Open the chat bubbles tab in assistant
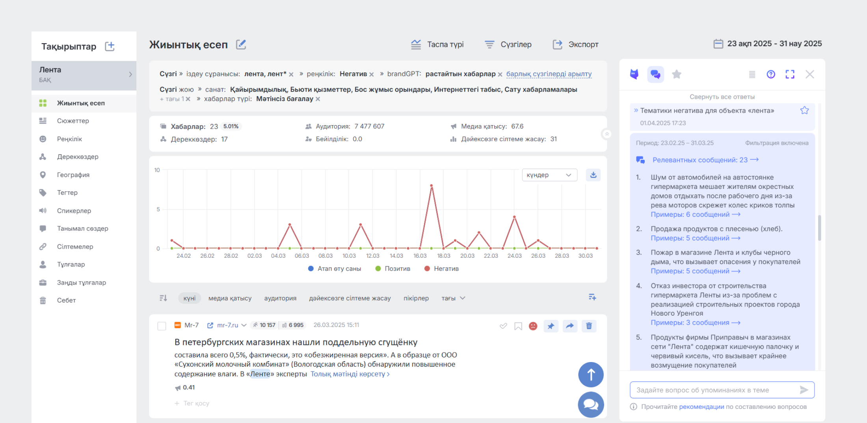 pos(655,74)
